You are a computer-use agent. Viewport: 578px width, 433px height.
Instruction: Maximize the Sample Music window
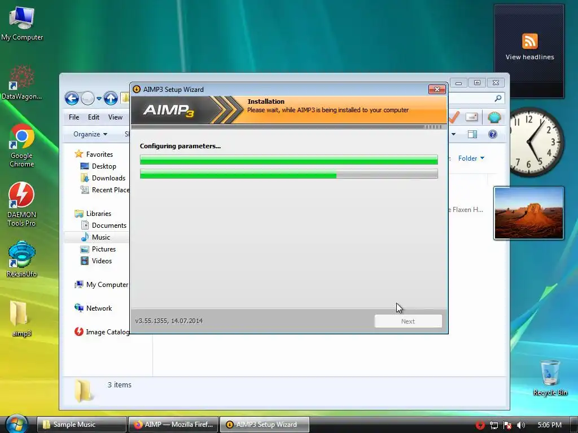[477, 83]
